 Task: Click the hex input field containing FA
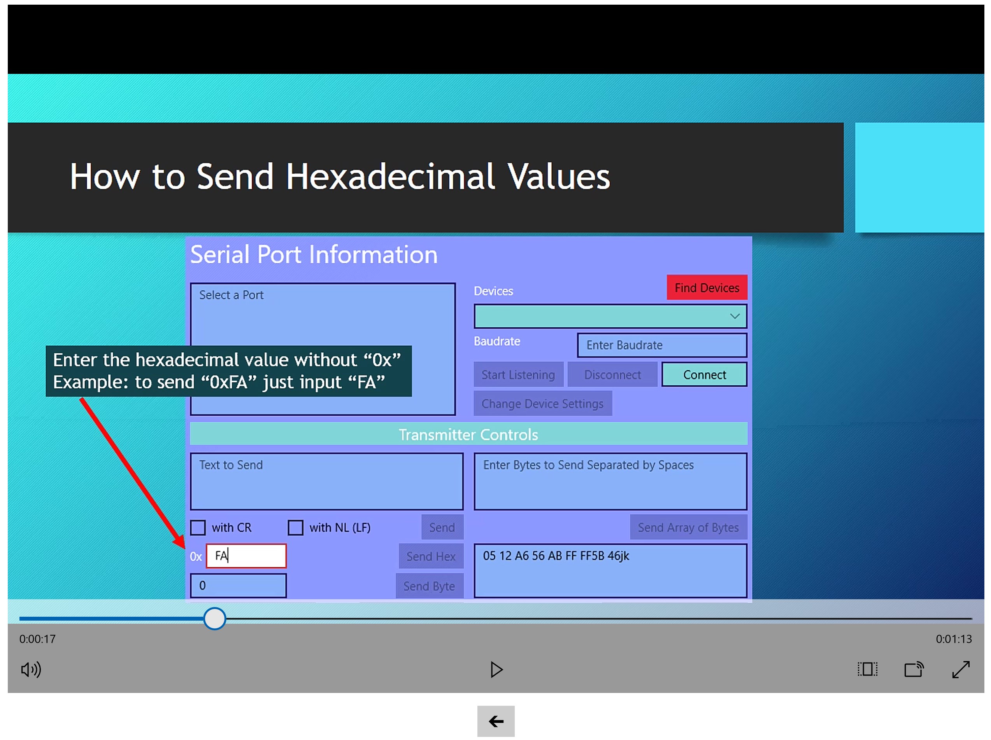pos(246,556)
